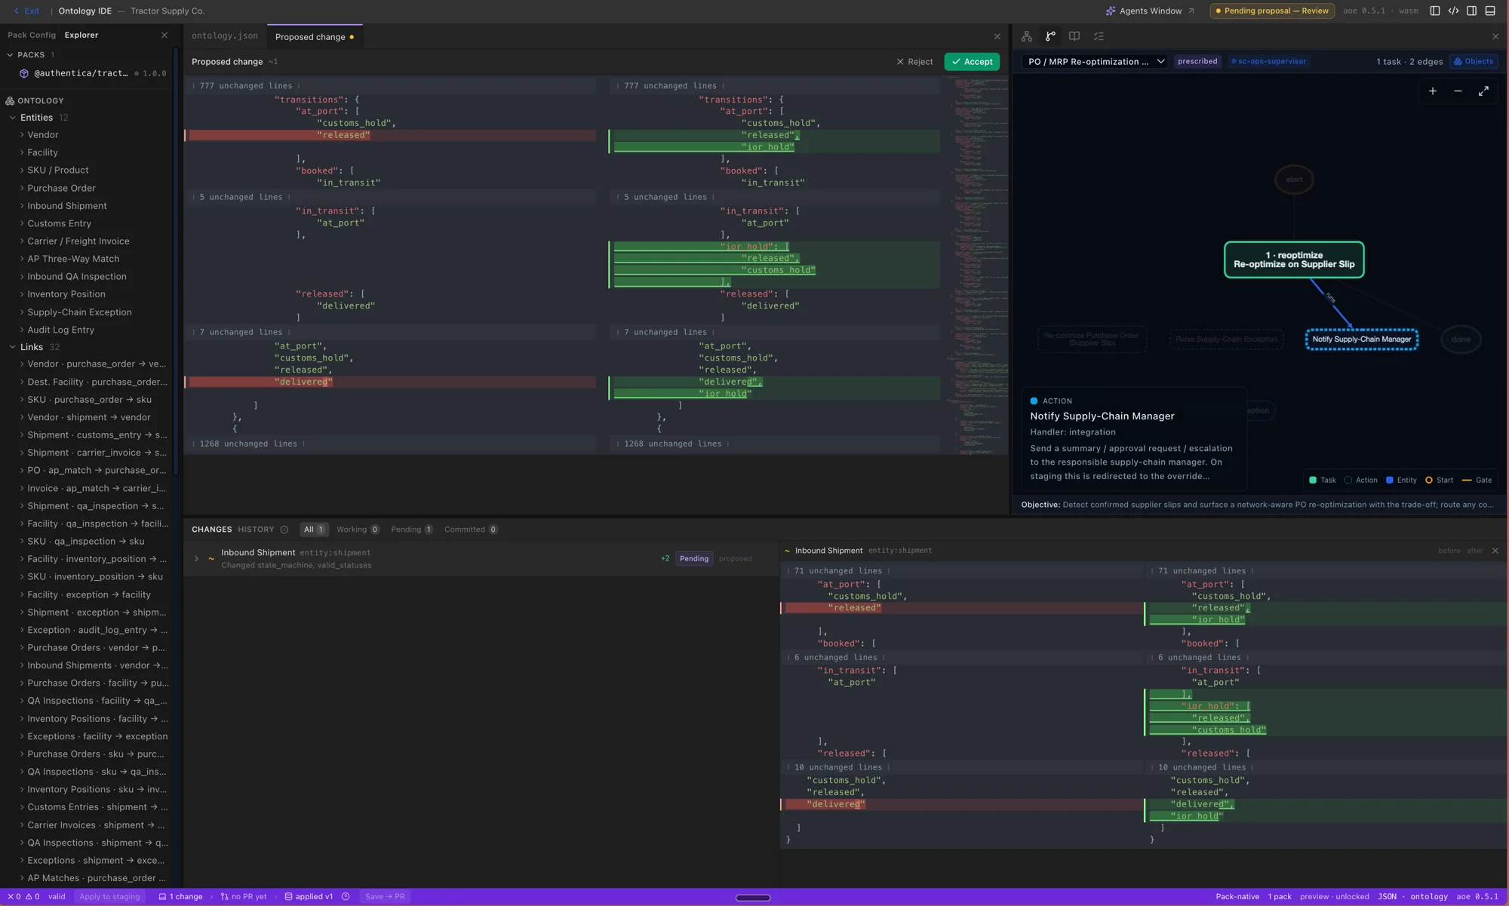Toggle the Objects overlay in workflow graph

click(1474, 62)
